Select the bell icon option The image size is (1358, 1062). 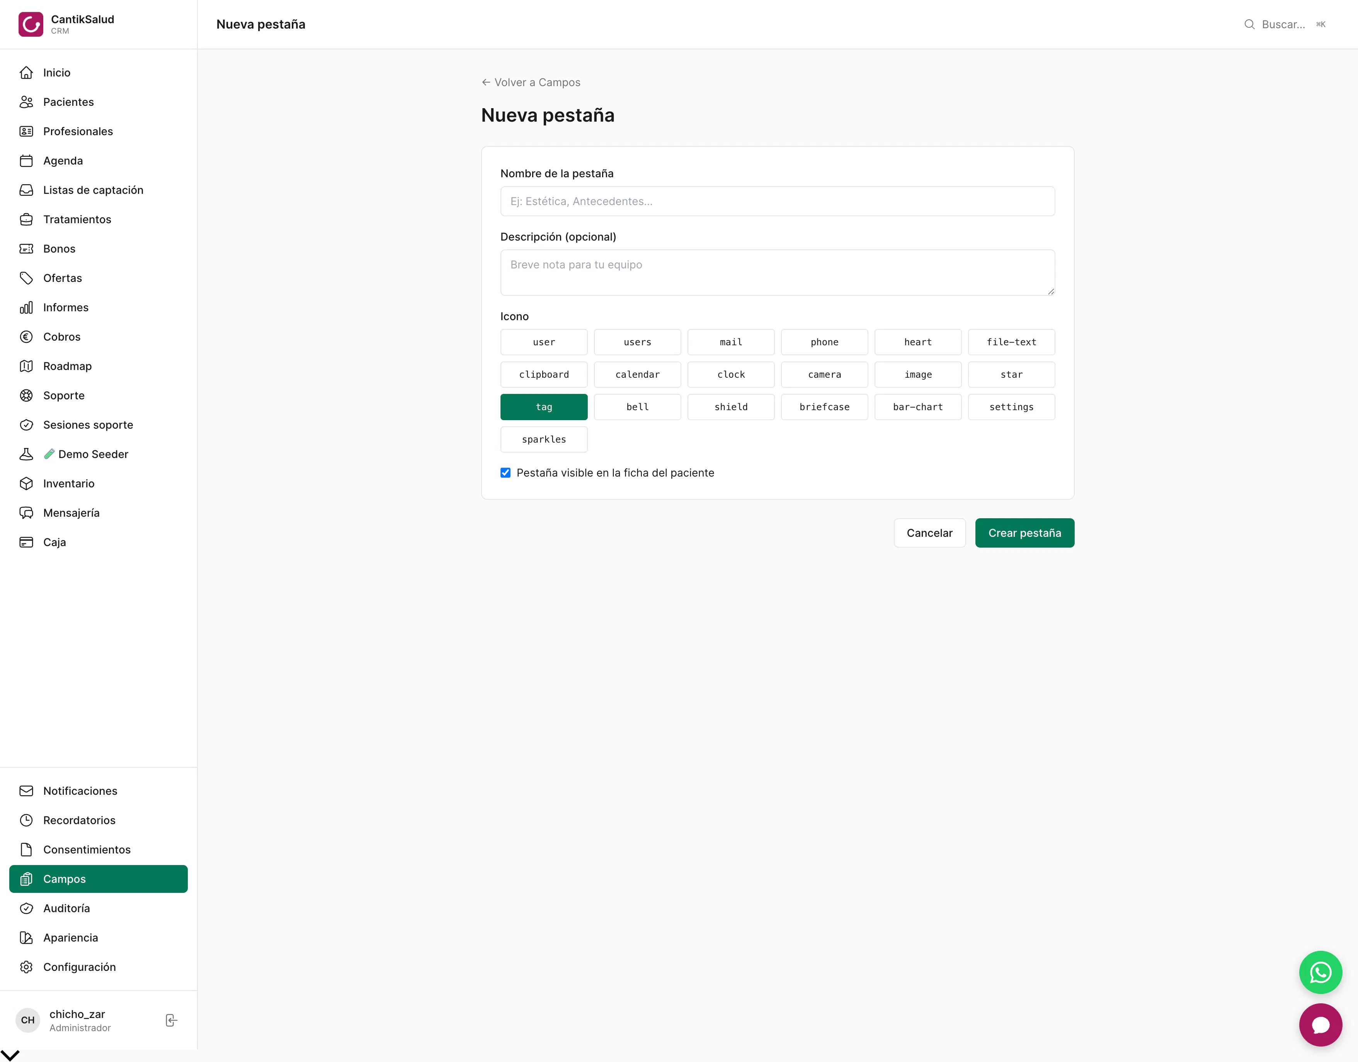pyautogui.click(x=637, y=407)
